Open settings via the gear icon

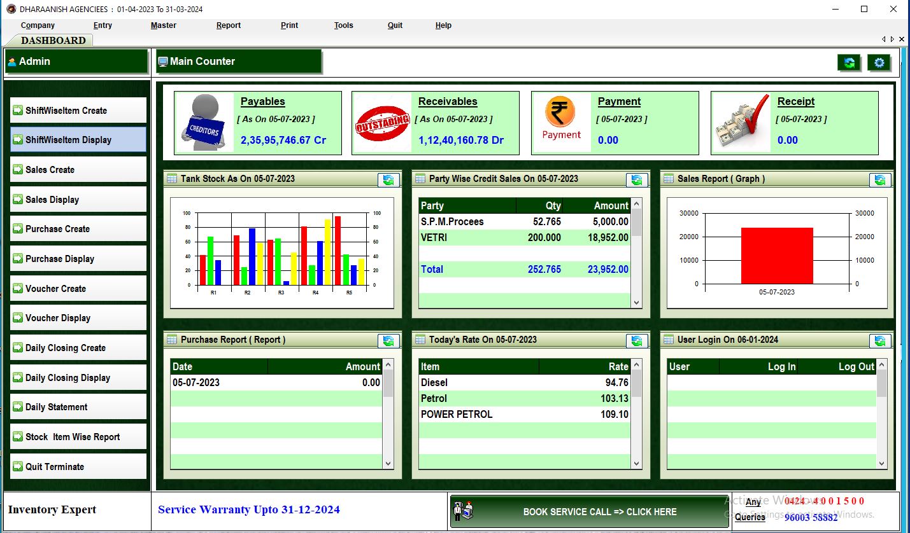tap(879, 62)
